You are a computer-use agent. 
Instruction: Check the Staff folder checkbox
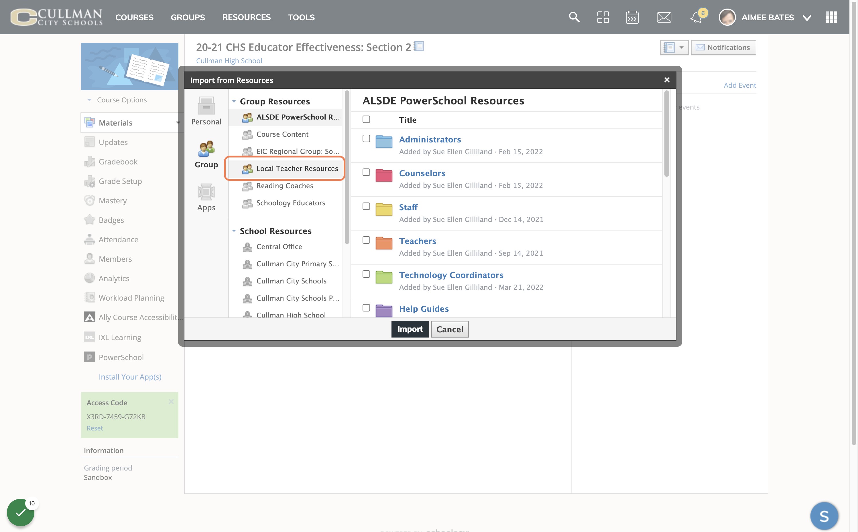(366, 206)
